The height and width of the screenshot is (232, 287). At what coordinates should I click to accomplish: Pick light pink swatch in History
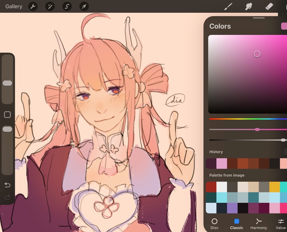point(222,164)
